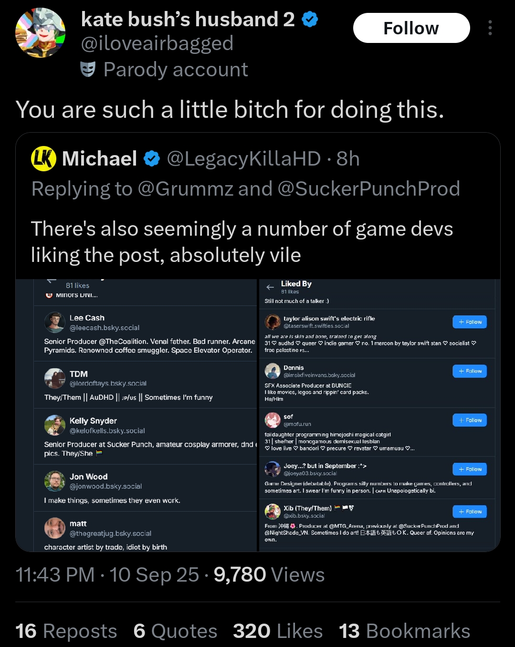
Task: Open the @LegacyKillaHD profile handle
Action: point(243,159)
